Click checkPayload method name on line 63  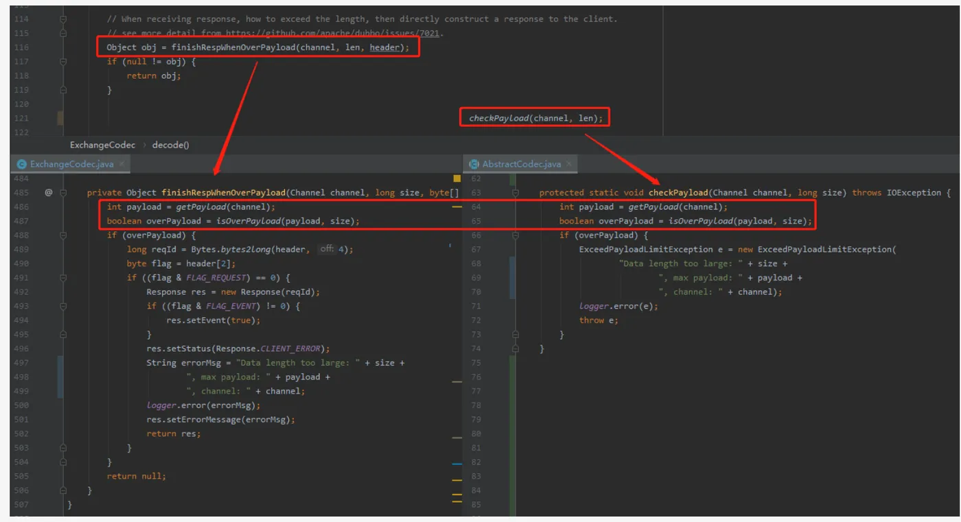point(678,193)
